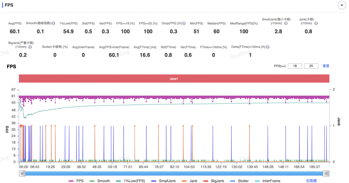349x183 pixels.
Task: Click help icon next to BigJank (/10min)
Action: [30, 47]
